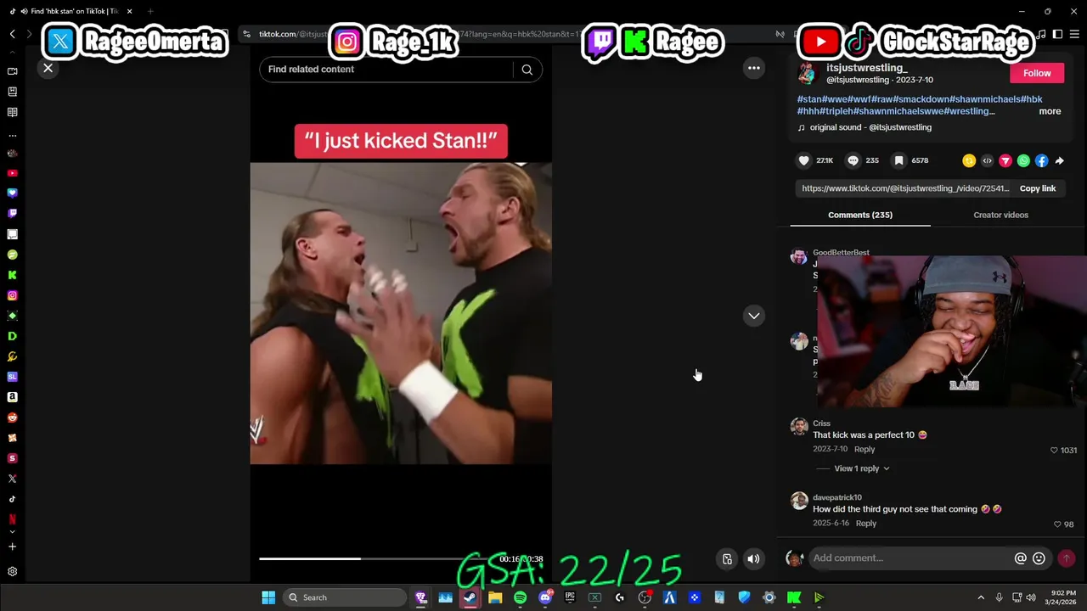This screenshot has height=611, width=1087.
Task: Open the three-dot more options menu on the video
Action: [753, 68]
